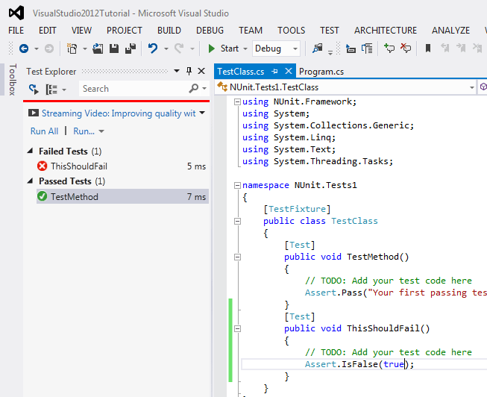This screenshot has width=487, height=397.
Task: Click the New Project toolbar icon
Action: point(72,49)
